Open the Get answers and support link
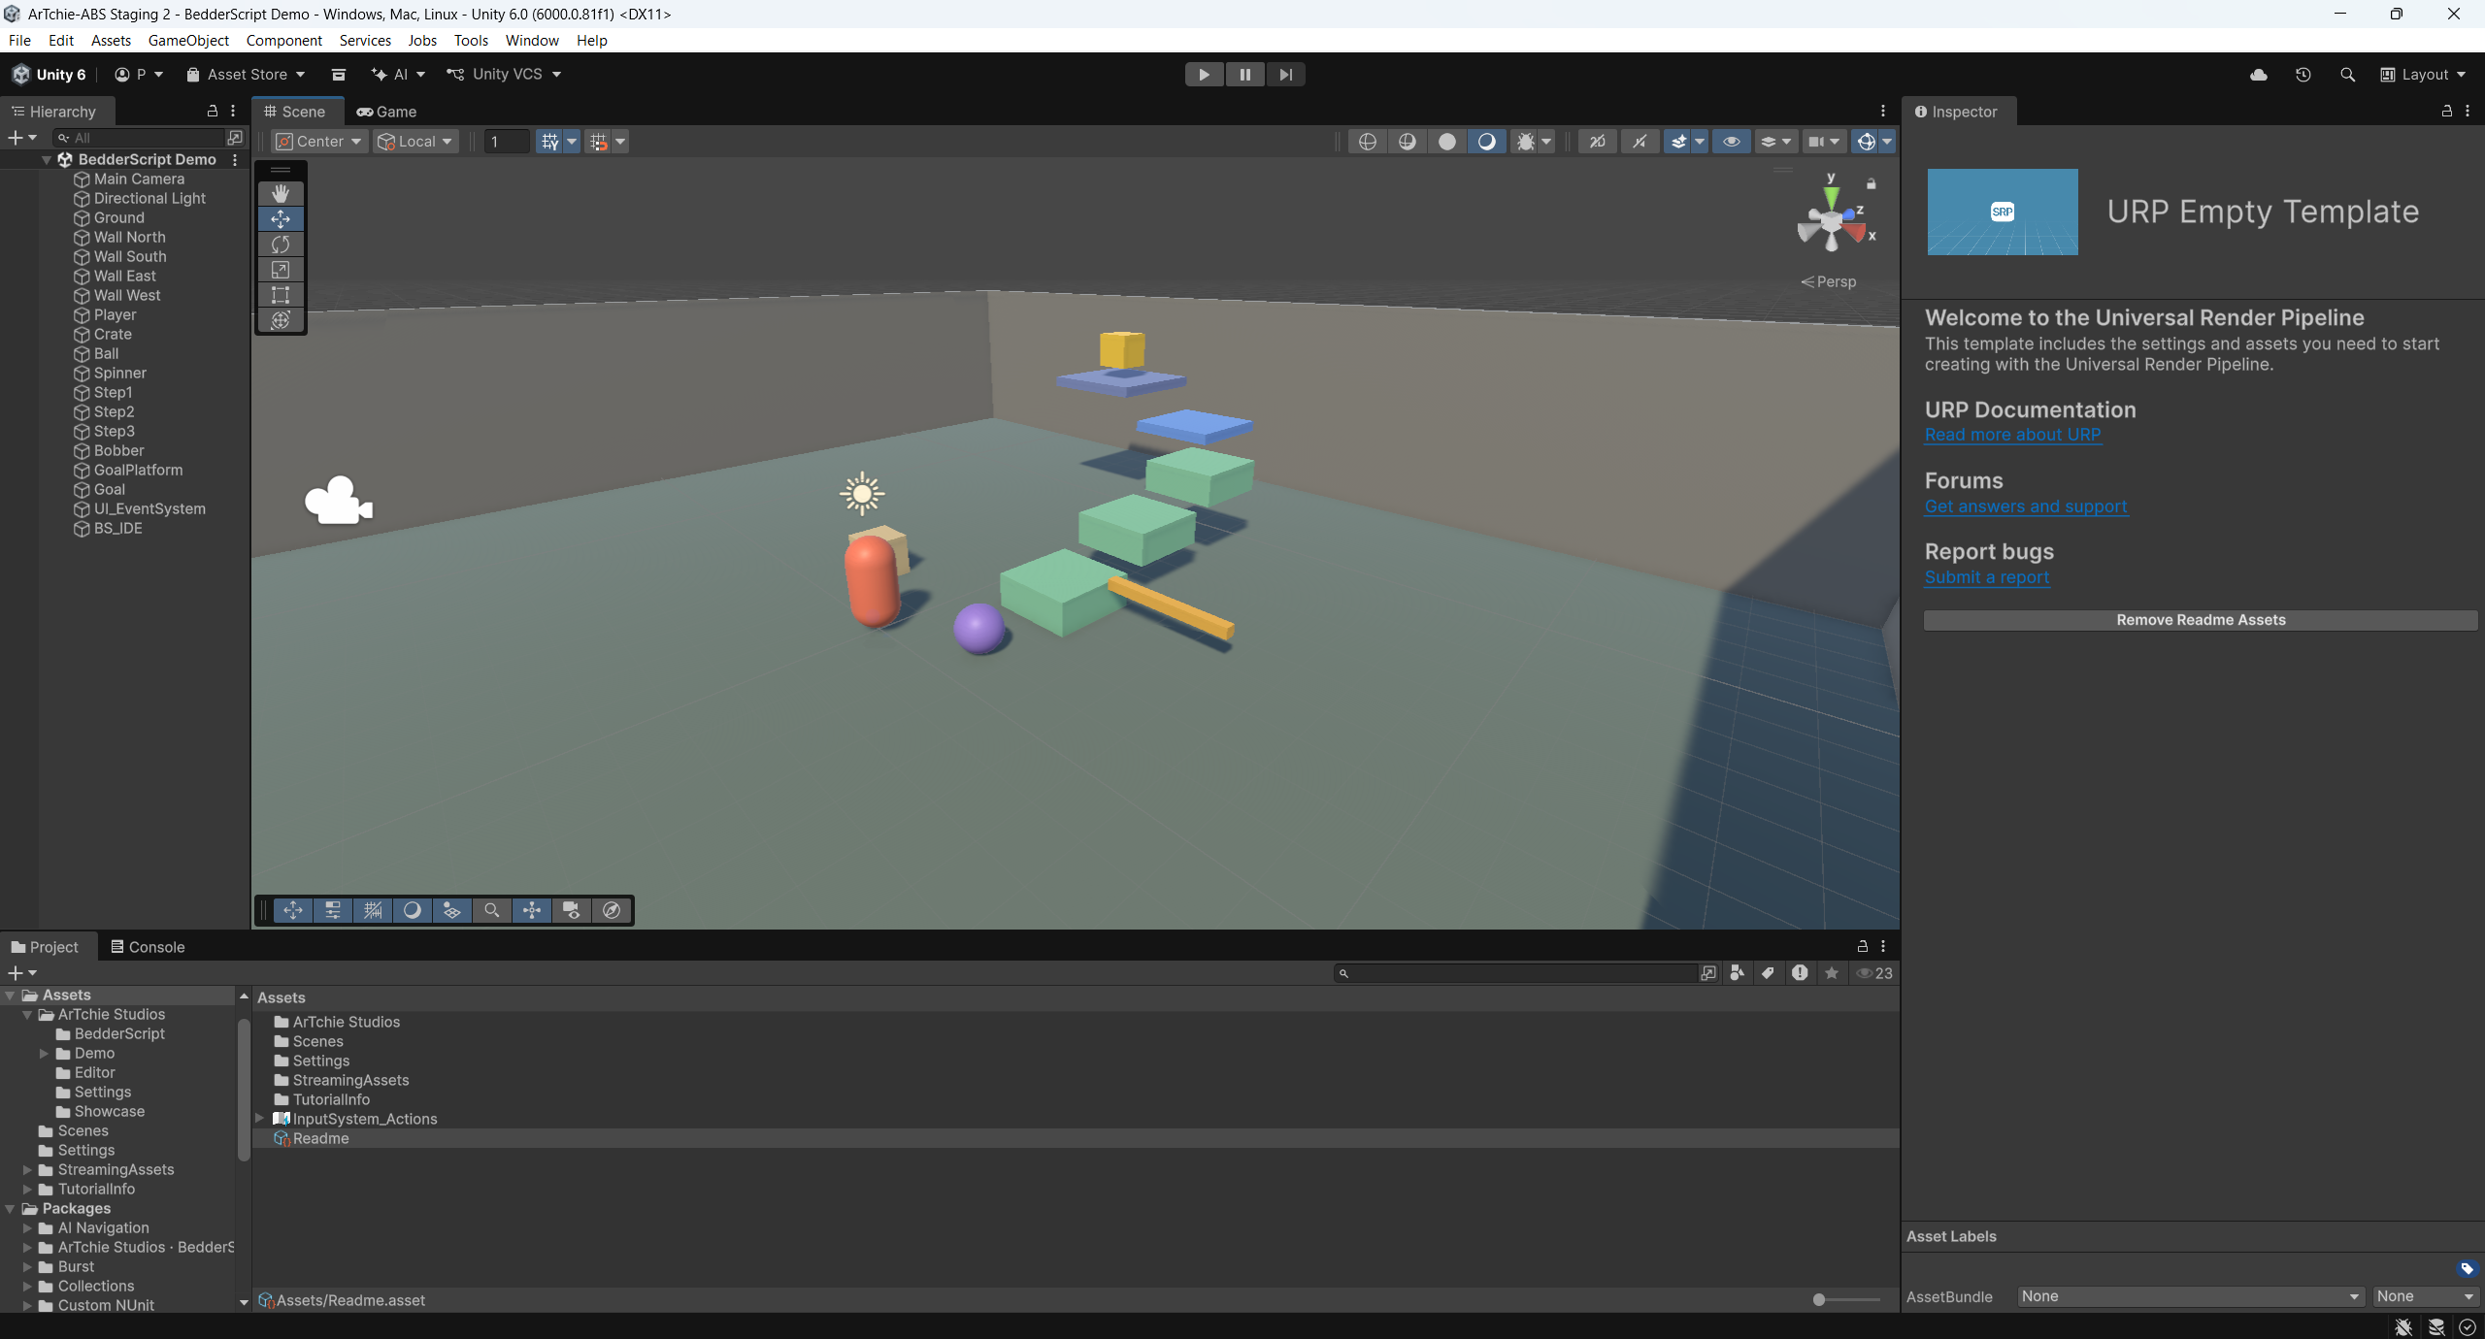The width and height of the screenshot is (2485, 1339). point(2026,506)
